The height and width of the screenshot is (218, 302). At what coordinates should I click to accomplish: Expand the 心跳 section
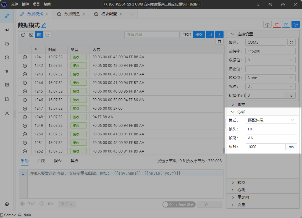(241, 190)
